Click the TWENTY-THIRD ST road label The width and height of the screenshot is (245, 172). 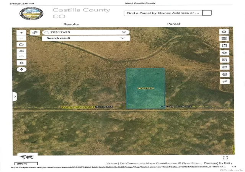tap(78, 107)
